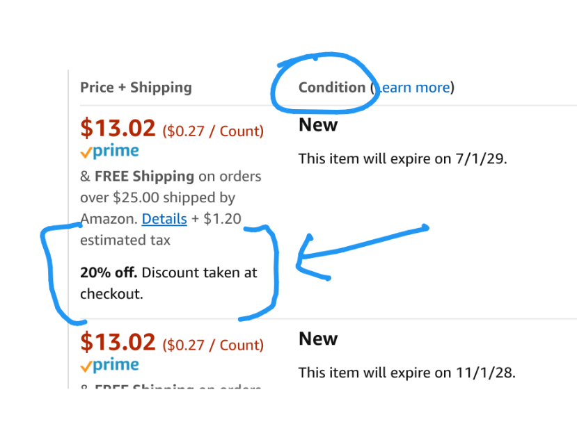Open the Details link after Amazon
This screenshot has height=447, width=577.
(164, 219)
